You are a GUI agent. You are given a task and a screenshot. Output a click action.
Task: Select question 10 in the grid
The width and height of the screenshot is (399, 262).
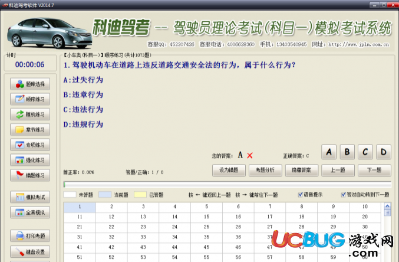click(365, 207)
